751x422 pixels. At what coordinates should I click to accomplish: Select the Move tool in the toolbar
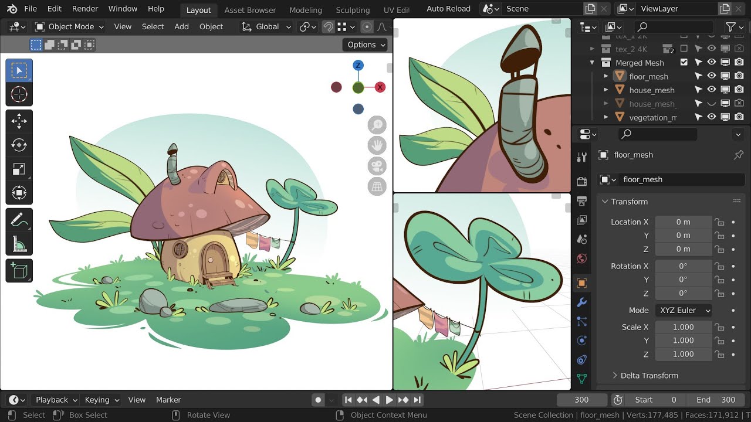pyautogui.click(x=19, y=121)
